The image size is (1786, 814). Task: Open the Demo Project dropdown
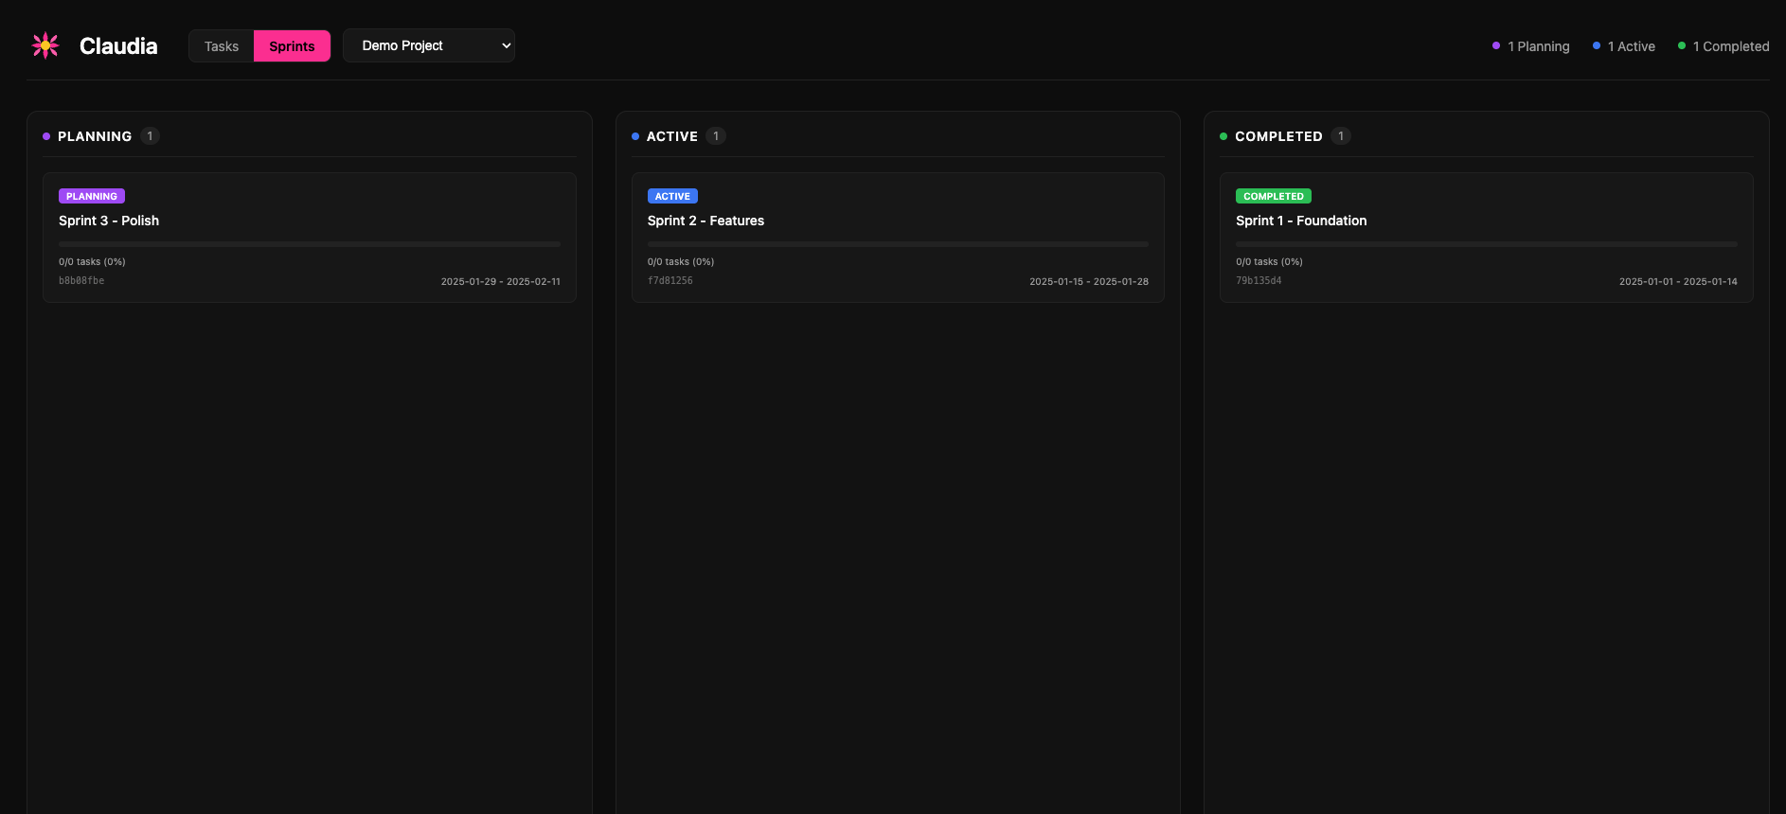[429, 45]
